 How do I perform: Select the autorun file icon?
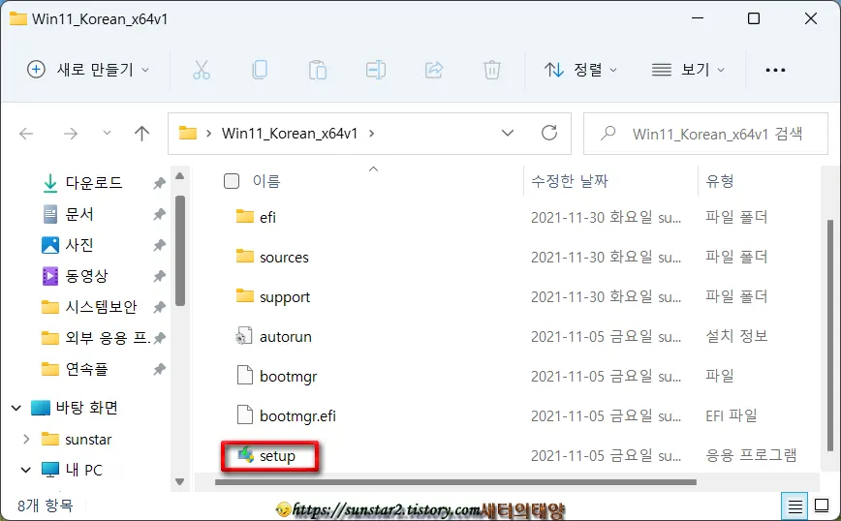click(244, 336)
